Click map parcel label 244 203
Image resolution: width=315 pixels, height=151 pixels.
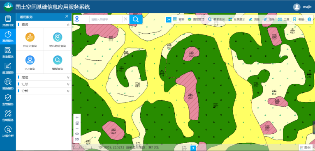190,96
